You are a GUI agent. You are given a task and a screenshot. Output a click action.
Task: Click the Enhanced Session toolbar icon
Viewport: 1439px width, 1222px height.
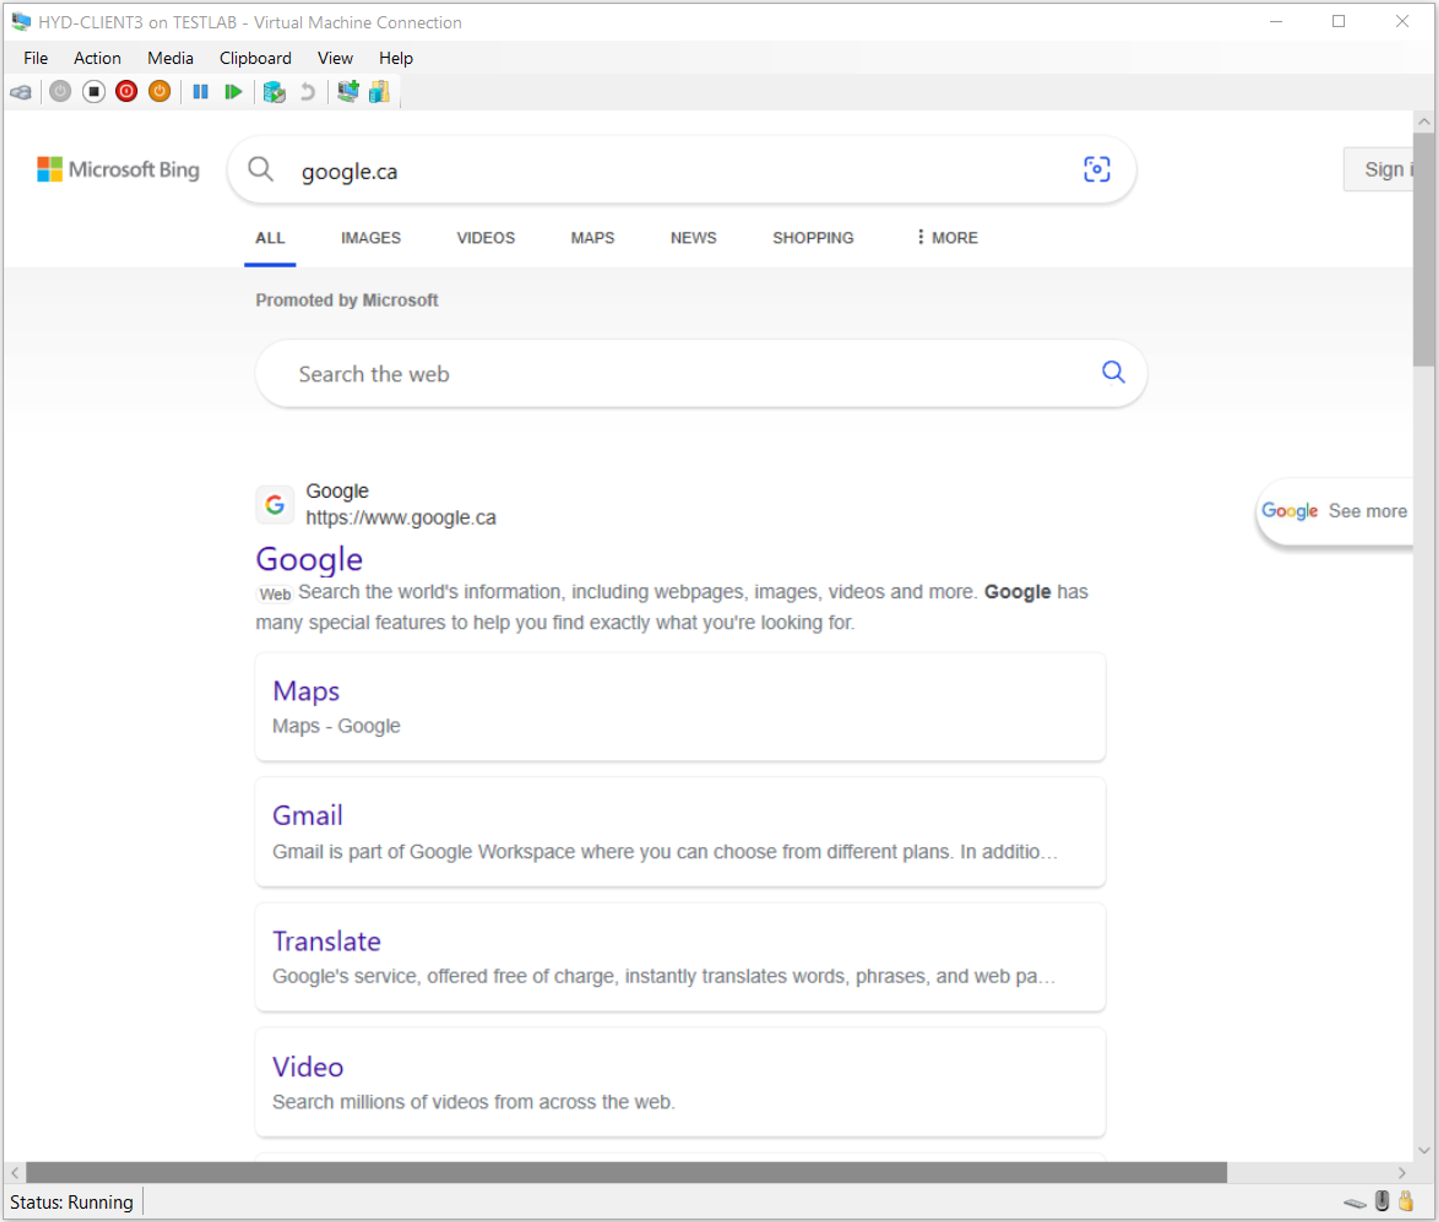coord(348,91)
